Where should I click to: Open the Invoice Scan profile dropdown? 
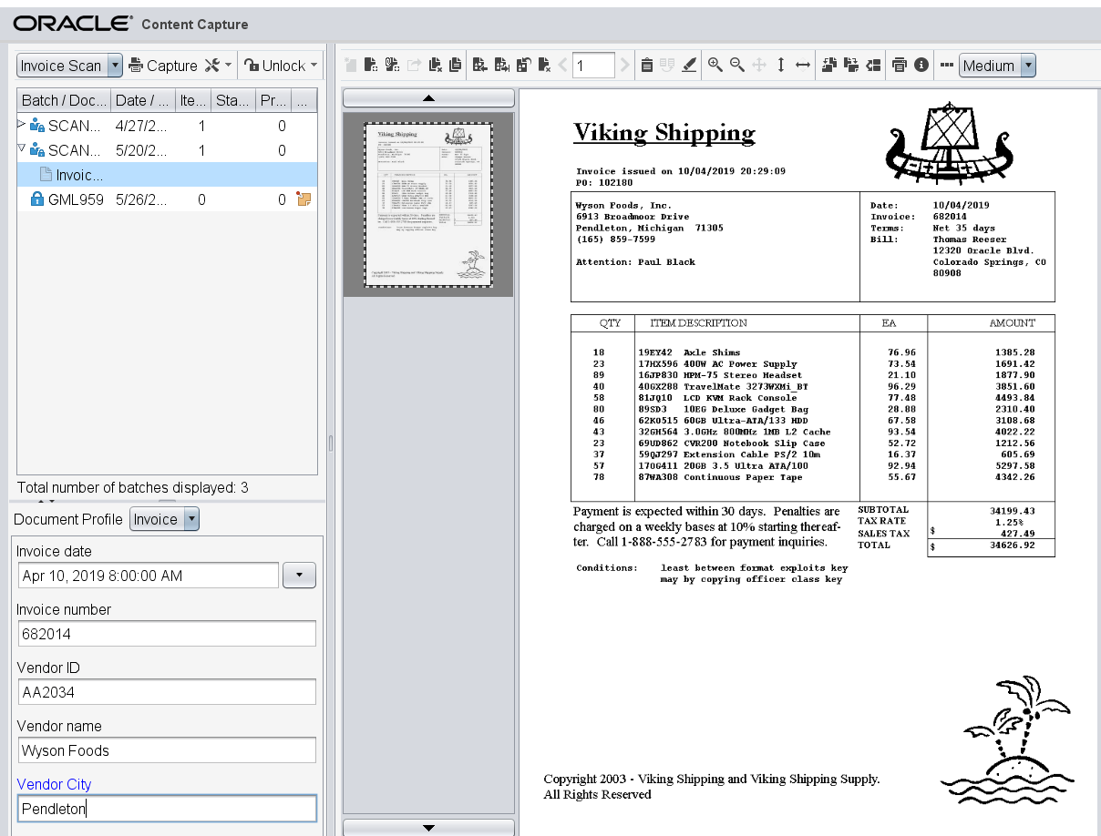click(115, 66)
